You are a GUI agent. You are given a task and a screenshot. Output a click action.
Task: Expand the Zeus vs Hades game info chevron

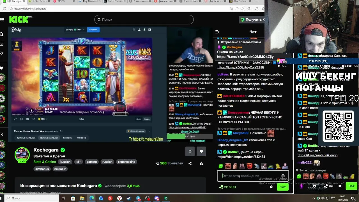pos(149,131)
